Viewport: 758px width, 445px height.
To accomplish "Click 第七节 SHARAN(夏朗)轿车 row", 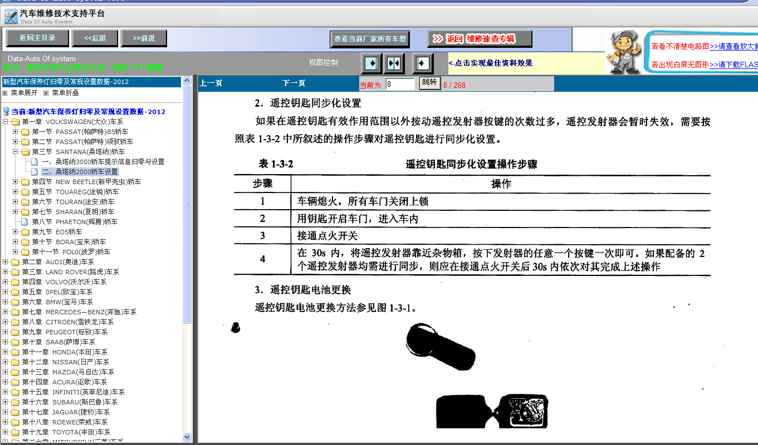I will pyautogui.click(x=73, y=212).
